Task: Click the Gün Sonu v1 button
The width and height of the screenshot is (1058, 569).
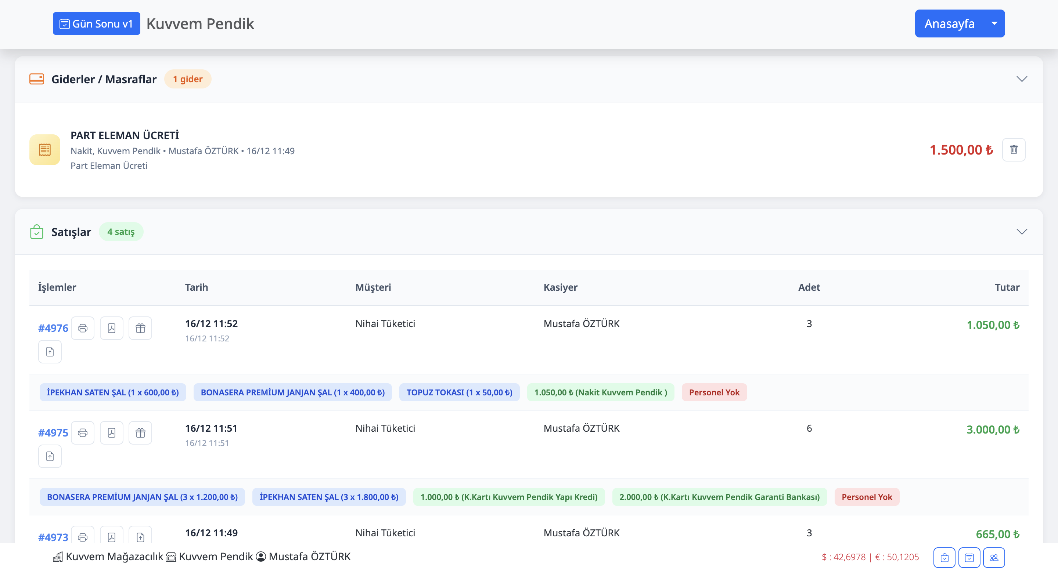Action: (96, 23)
